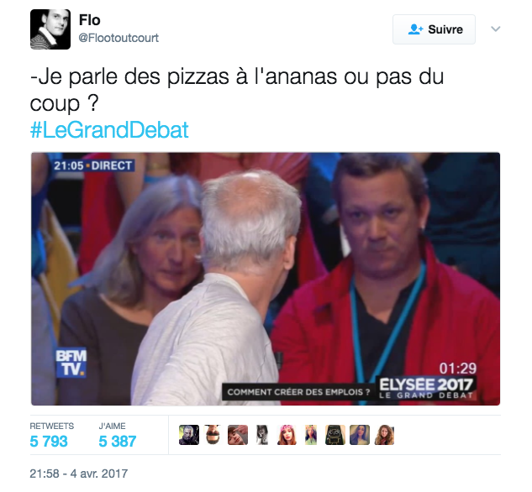Click the follow person-plus icon

point(415,29)
